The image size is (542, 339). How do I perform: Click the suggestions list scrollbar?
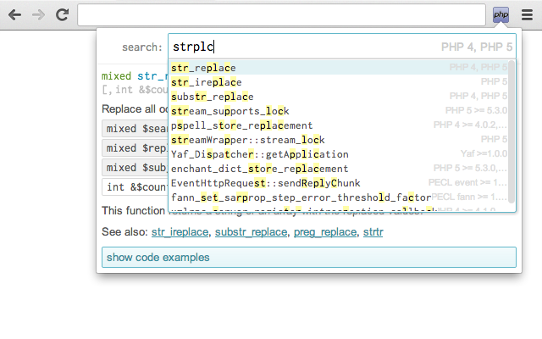(512, 132)
